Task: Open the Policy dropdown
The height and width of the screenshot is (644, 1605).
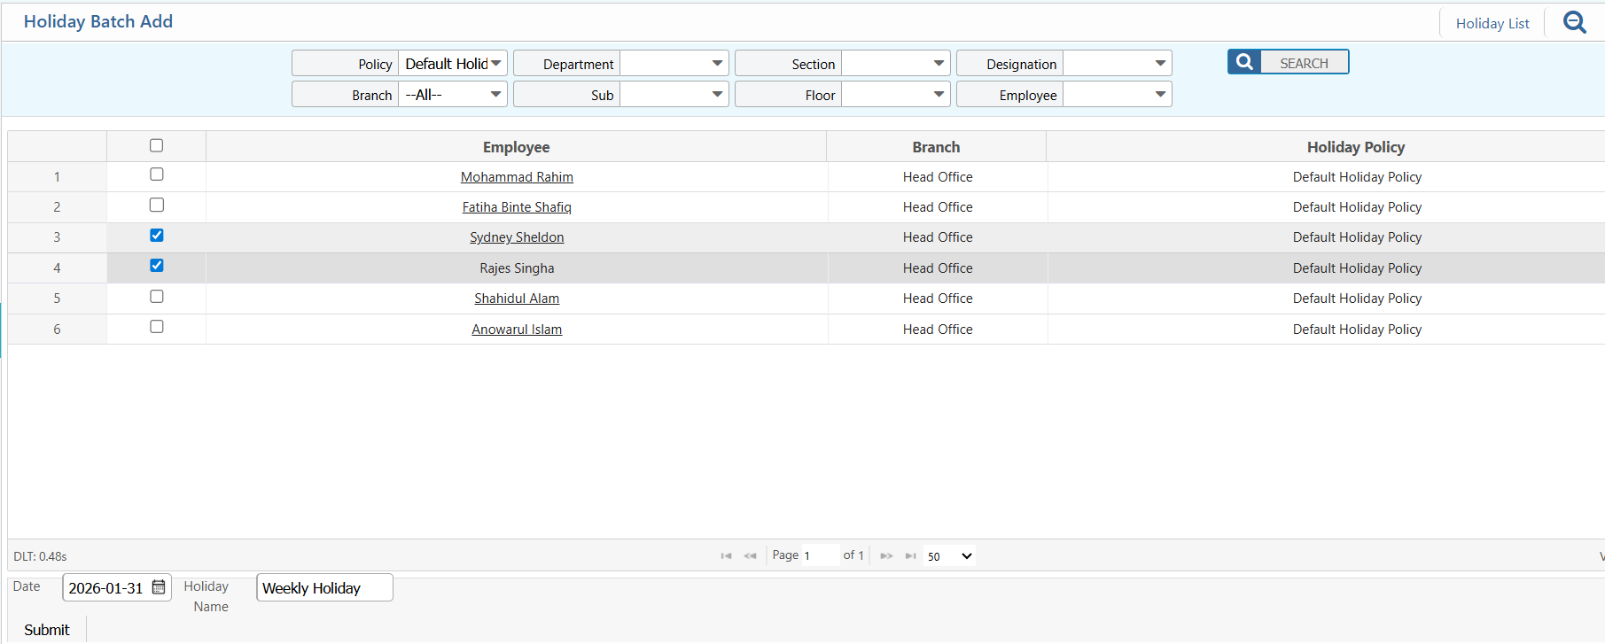Action: point(453,64)
